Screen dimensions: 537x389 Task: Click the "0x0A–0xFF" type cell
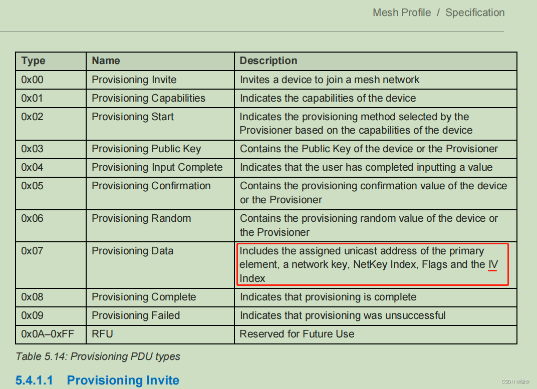coord(48,334)
